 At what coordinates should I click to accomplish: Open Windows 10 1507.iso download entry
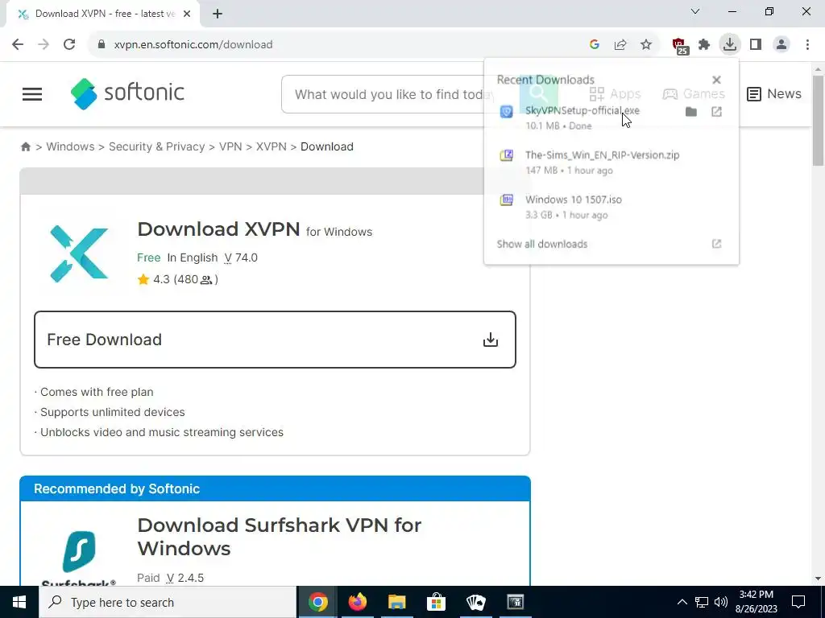[611, 207]
